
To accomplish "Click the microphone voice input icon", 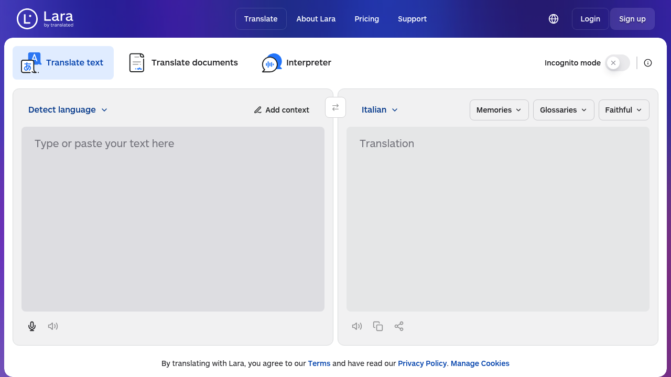I will 32,326.
